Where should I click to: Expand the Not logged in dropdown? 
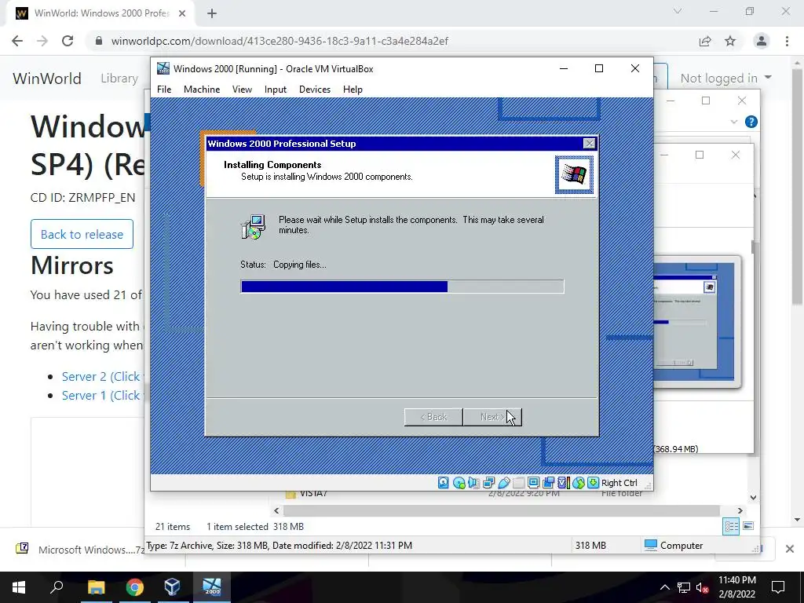(725, 79)
